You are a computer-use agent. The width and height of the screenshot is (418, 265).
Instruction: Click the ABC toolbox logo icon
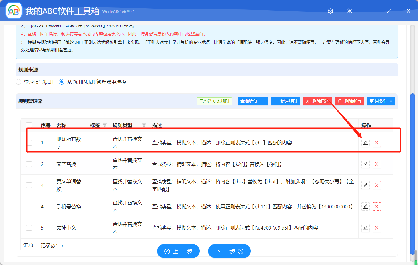click(x=14, y=11)
